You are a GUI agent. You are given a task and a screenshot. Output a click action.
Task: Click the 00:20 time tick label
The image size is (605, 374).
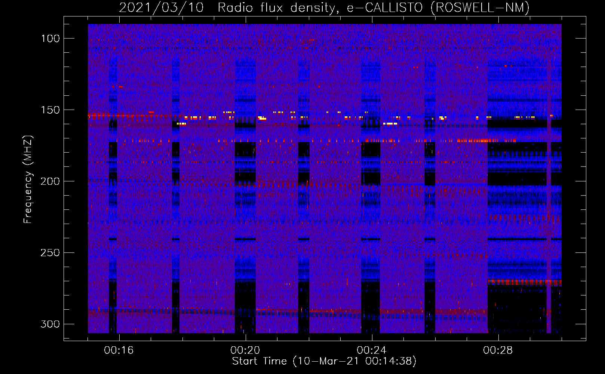(245, 350)
